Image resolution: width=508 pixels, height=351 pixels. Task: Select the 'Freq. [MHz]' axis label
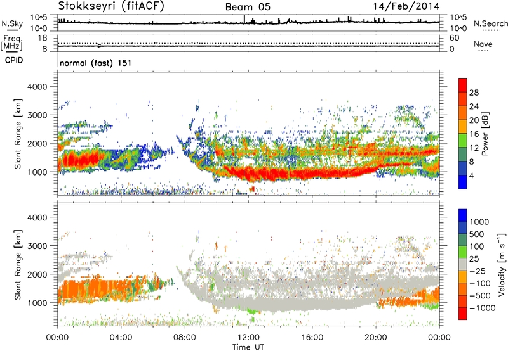[11, 43]
